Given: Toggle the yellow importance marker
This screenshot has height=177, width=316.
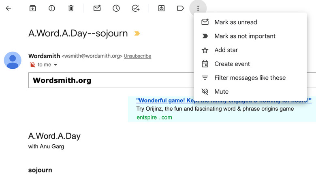Looking at the screenshot, I should click(x=137, y=34).
